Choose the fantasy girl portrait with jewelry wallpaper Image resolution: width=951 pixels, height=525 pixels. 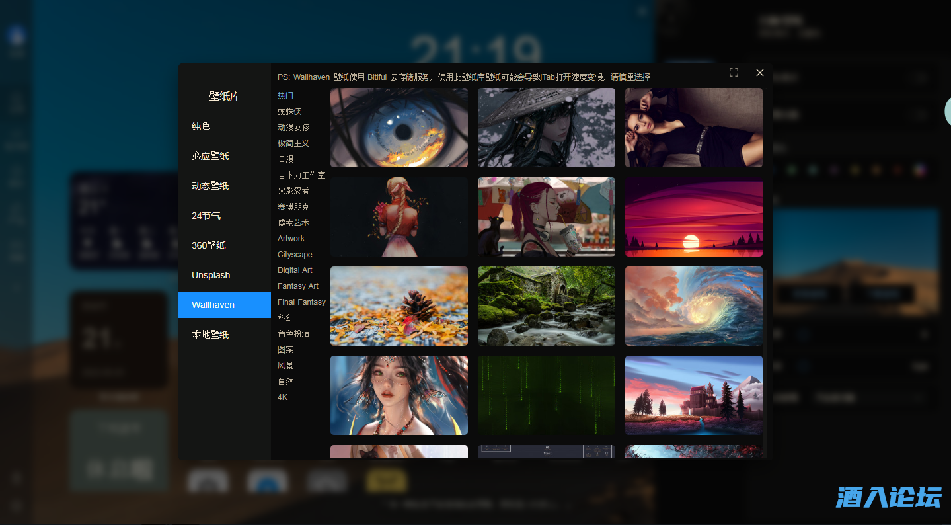pos(399,395)
